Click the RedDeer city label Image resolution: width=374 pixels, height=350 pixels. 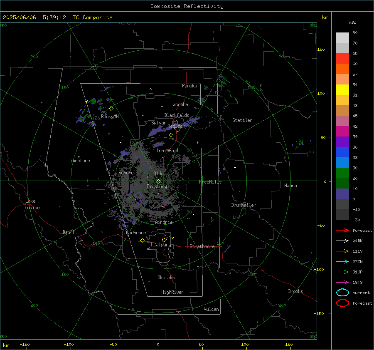click(x=176, y=126)
